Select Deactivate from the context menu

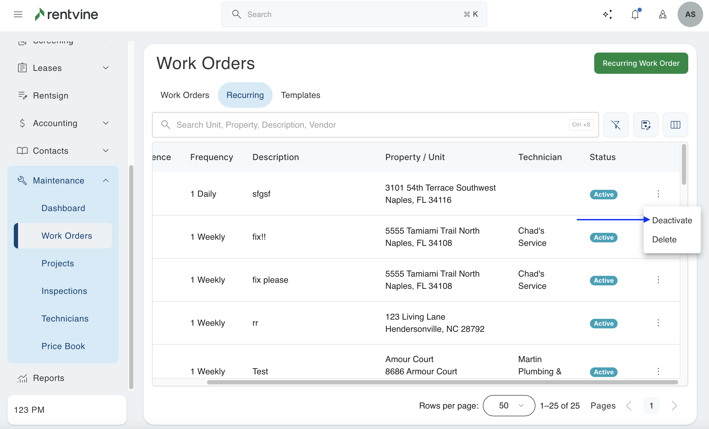[672, 220]
